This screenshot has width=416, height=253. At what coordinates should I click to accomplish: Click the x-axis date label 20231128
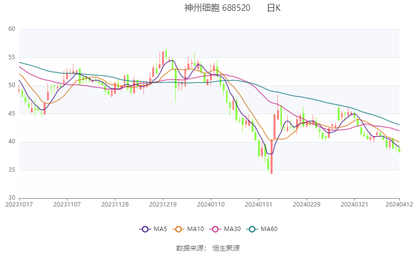tap(115, 205)
